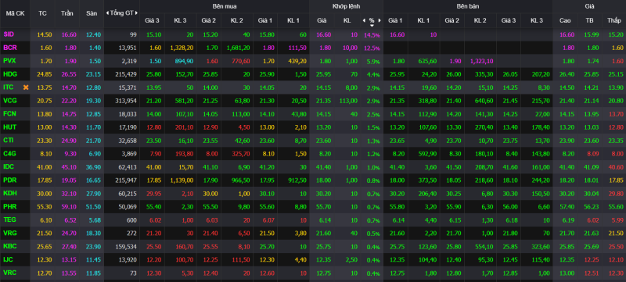Click the Thấp column header
Image resolution: width=626 pixels, height=282 pixels.
click(613, 20)
